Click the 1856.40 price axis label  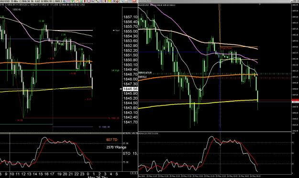(x=131, y=22)
